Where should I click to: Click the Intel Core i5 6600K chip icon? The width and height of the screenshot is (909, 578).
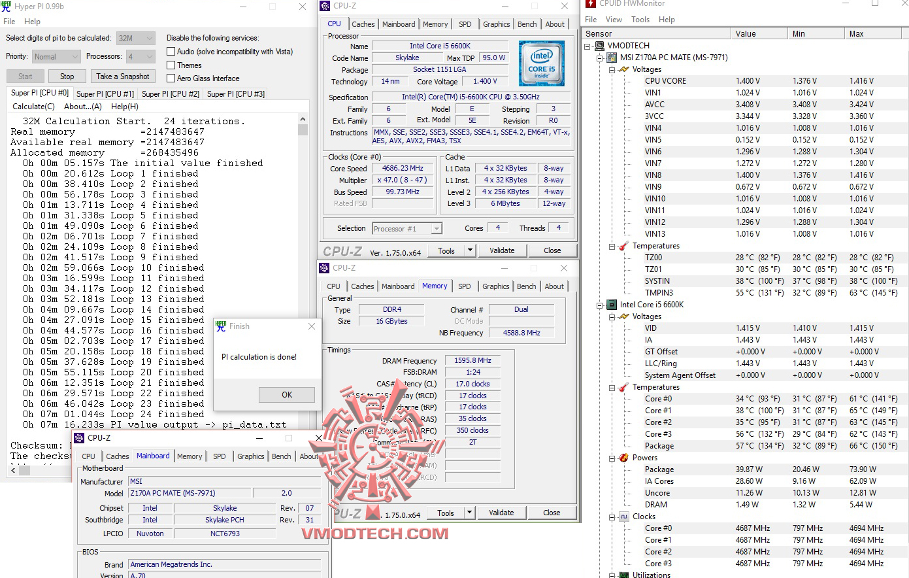612,305
